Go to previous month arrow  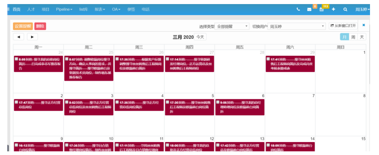pos(18,37)
